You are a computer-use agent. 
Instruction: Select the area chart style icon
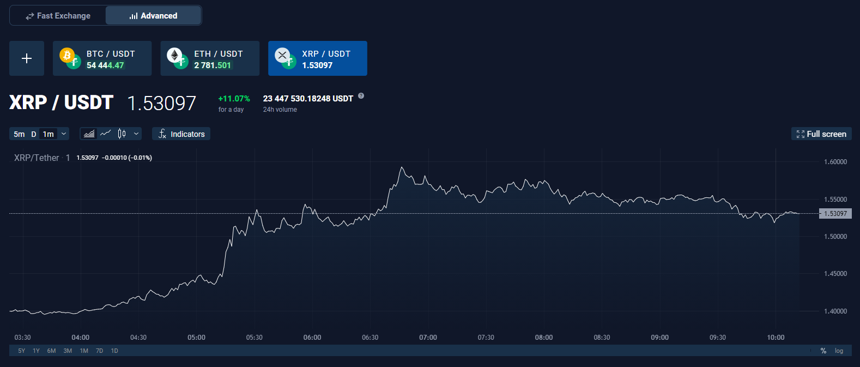(89, 134)
